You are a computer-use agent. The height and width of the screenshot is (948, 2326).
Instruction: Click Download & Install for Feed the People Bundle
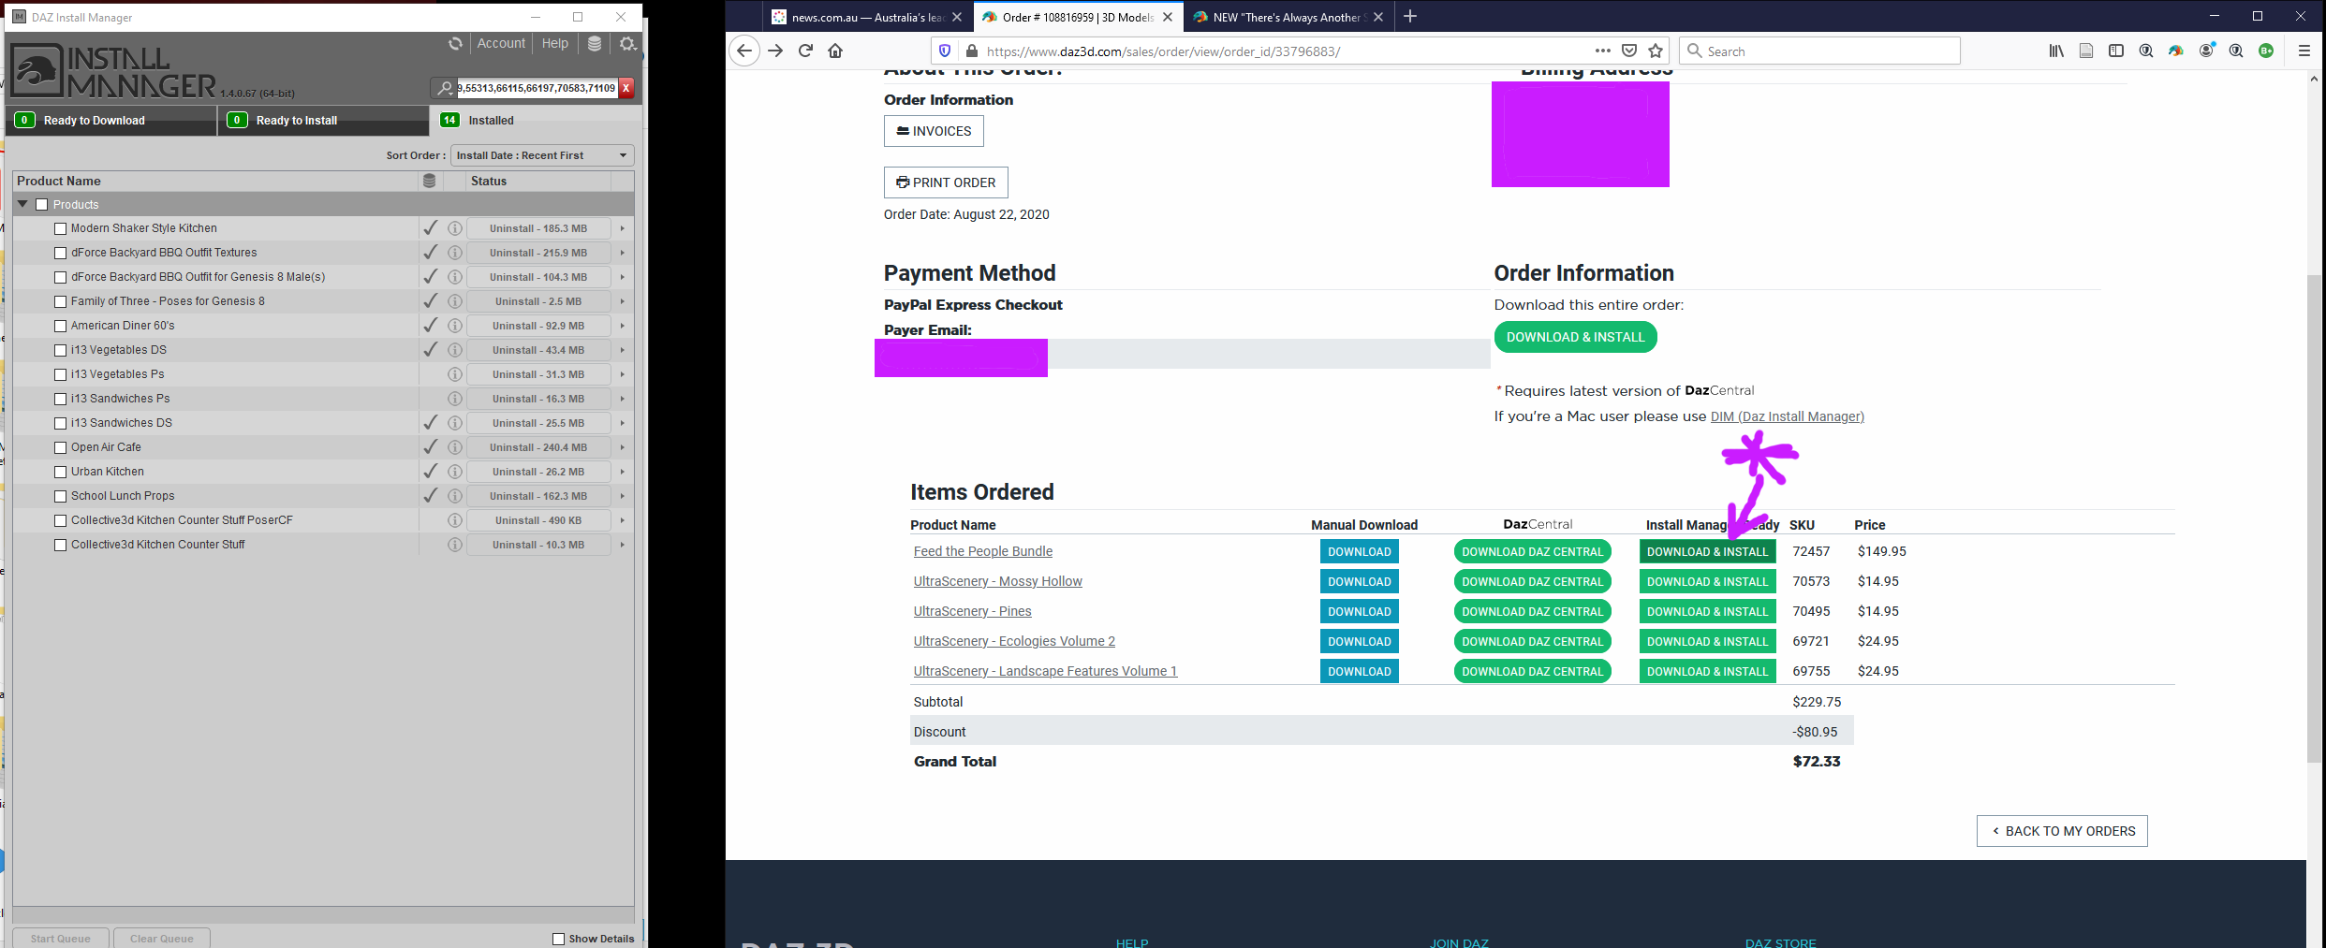[x=1707, y=552]
